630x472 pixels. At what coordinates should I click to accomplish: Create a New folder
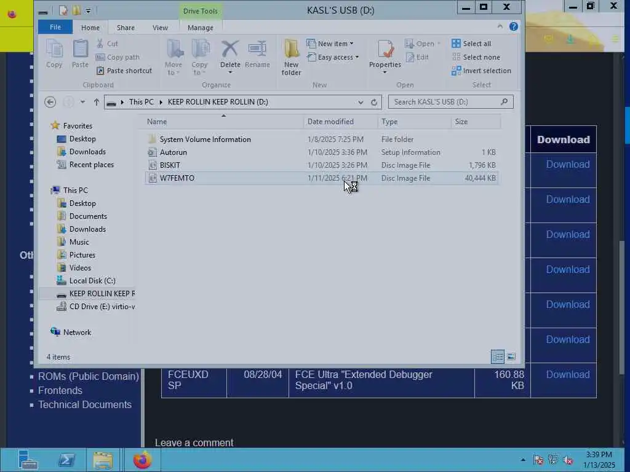(291, 57)
